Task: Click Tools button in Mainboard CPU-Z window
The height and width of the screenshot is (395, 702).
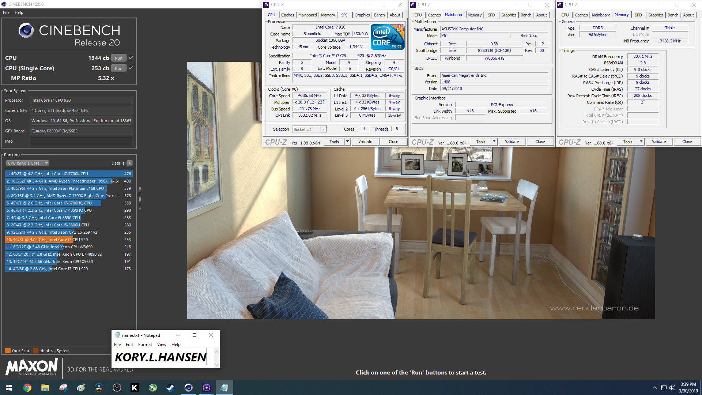Action: coord(481,142)
